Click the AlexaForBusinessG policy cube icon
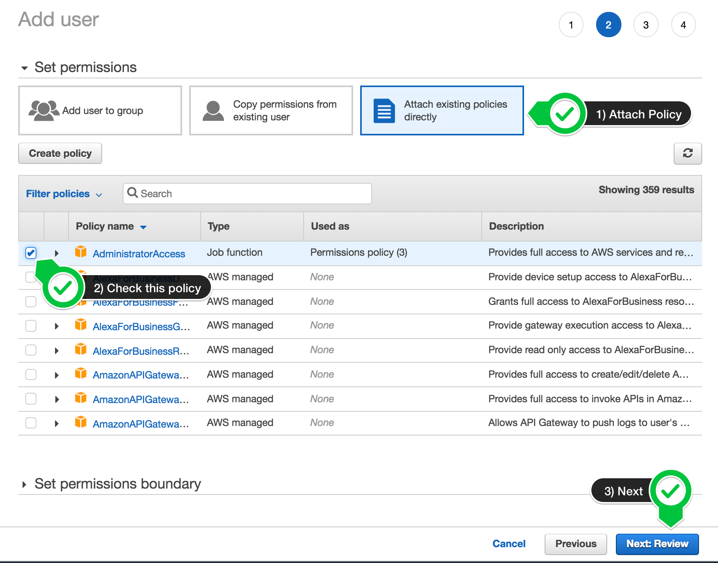718x563 pixels. click(81, 325)
